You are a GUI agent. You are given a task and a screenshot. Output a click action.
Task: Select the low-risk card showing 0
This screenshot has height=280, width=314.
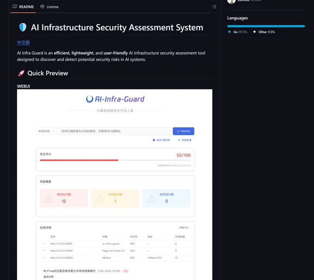click(167, 198)
